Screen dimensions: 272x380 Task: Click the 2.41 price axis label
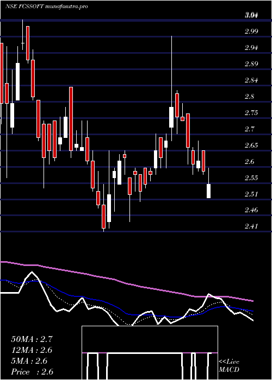[x=251, y=226]
